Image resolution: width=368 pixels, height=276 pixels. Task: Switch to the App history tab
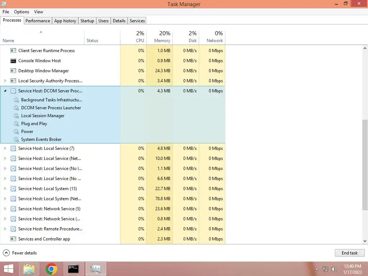tap(65, 20)
